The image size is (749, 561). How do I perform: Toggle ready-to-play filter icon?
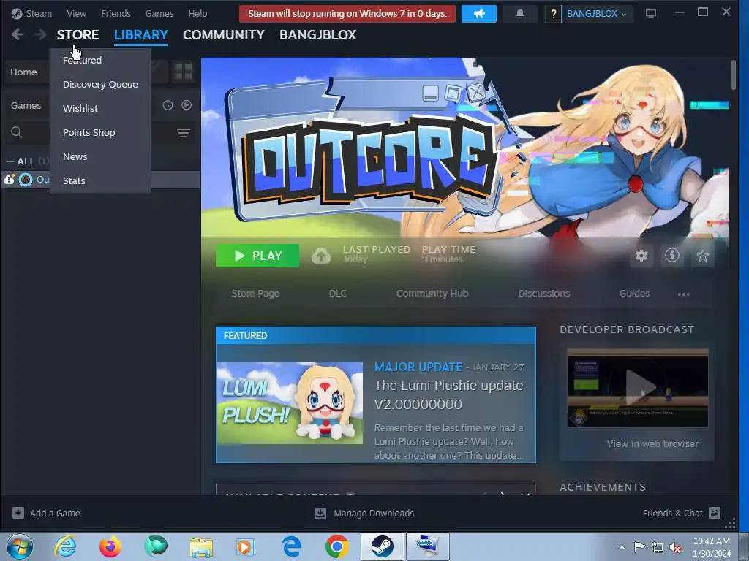187,105
